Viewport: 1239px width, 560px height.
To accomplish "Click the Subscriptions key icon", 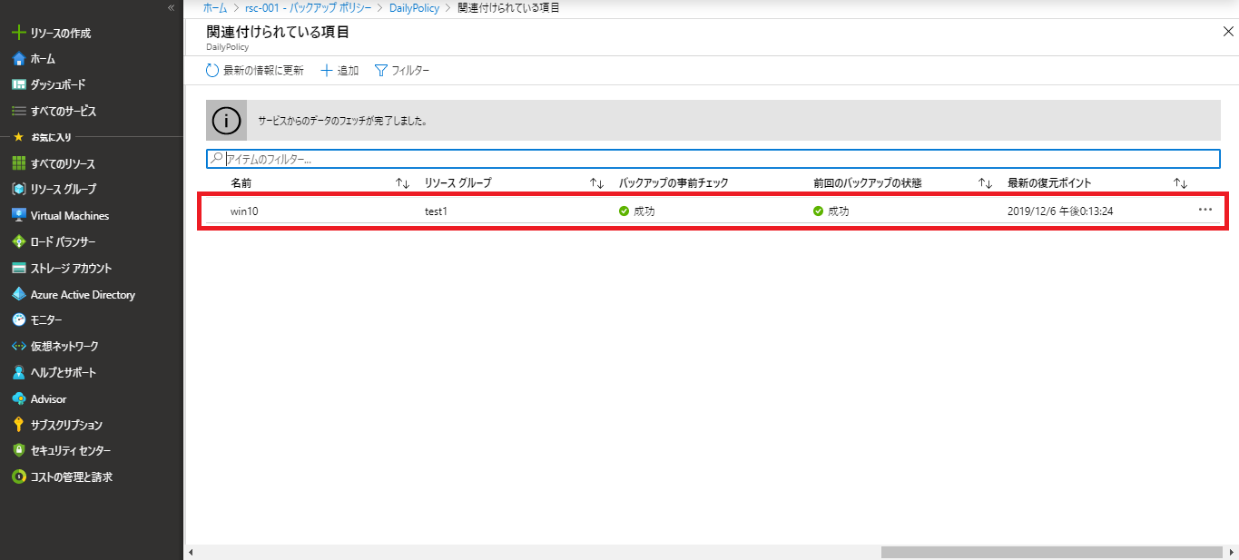I will pos(18,425).
